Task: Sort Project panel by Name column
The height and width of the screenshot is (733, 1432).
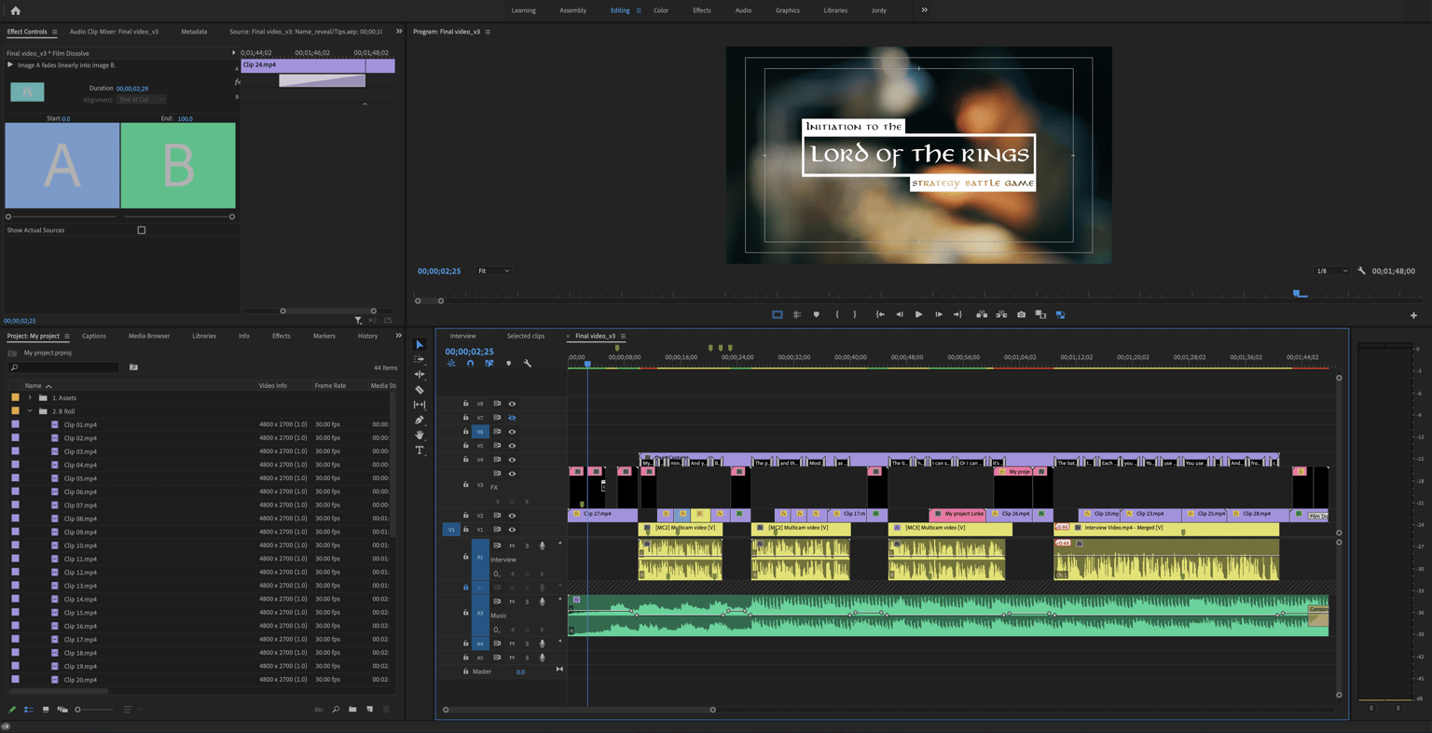Action: point(34,385)
